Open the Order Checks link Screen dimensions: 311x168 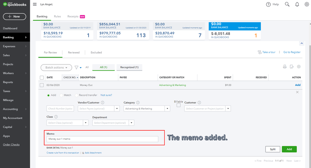pyautogui.click(x=11, y=145)
